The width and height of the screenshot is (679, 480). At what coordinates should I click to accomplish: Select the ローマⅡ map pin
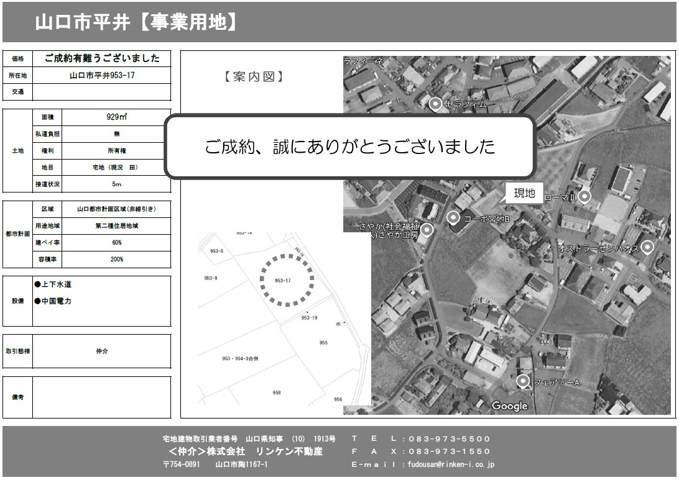pos(584,196)
